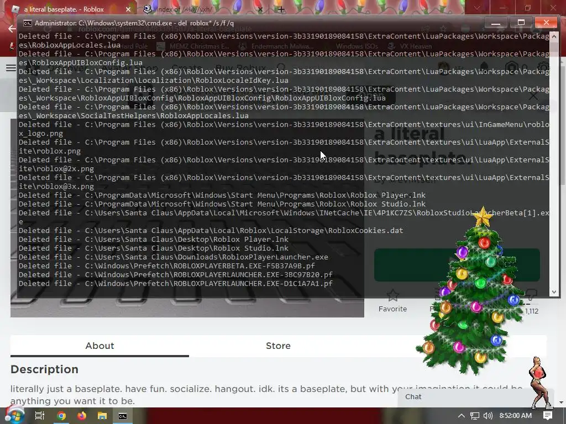This screenshot has width=566, height=424.
Task: Click the 'Start Menu\Programs\Roblox\Roblox Studio.lnk' line
Action: click(x=222, y=204)
